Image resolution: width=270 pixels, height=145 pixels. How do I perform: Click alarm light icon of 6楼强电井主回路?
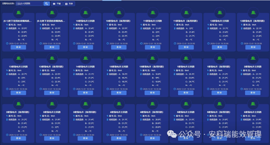coord(253,104)
